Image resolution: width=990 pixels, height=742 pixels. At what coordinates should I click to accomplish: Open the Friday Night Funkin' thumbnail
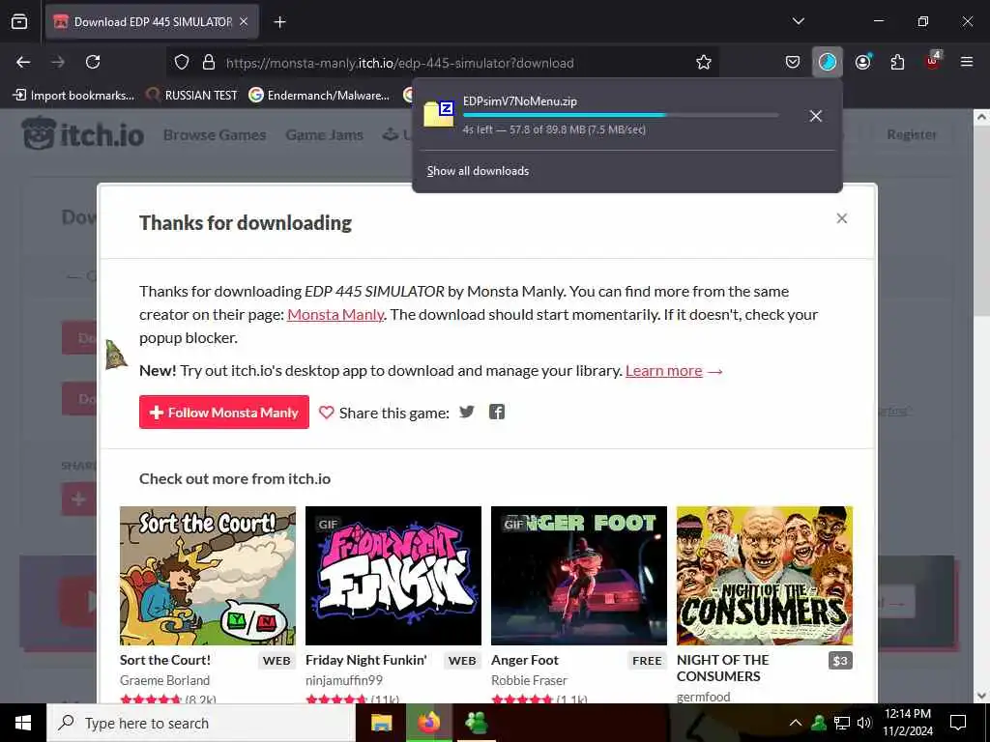click(x=393, y=576)
